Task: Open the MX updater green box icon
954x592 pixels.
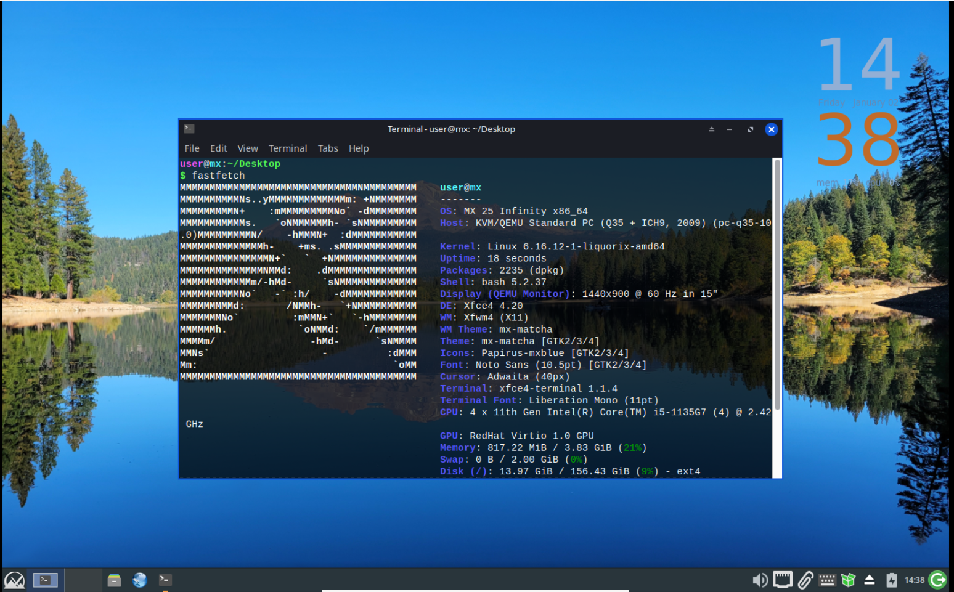Action: [x=849, y=580]
